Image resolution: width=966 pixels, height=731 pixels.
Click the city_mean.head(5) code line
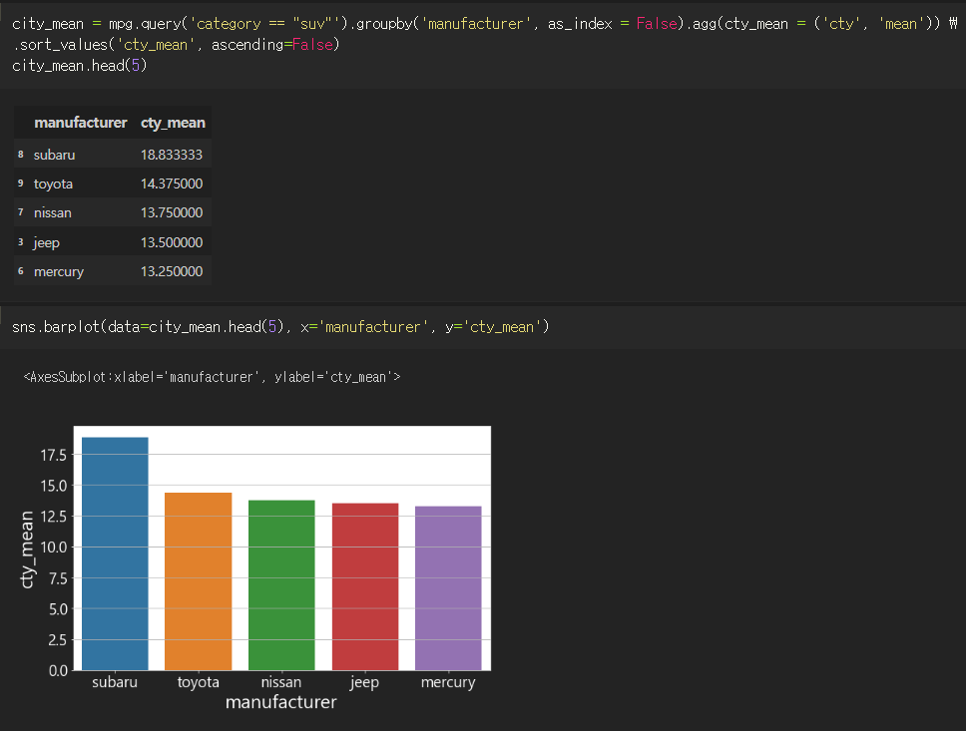tap(80, 66)
